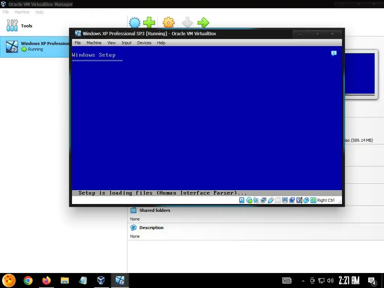
Task: Click the VM window resize grip
Action: click(x=339, y=201)
